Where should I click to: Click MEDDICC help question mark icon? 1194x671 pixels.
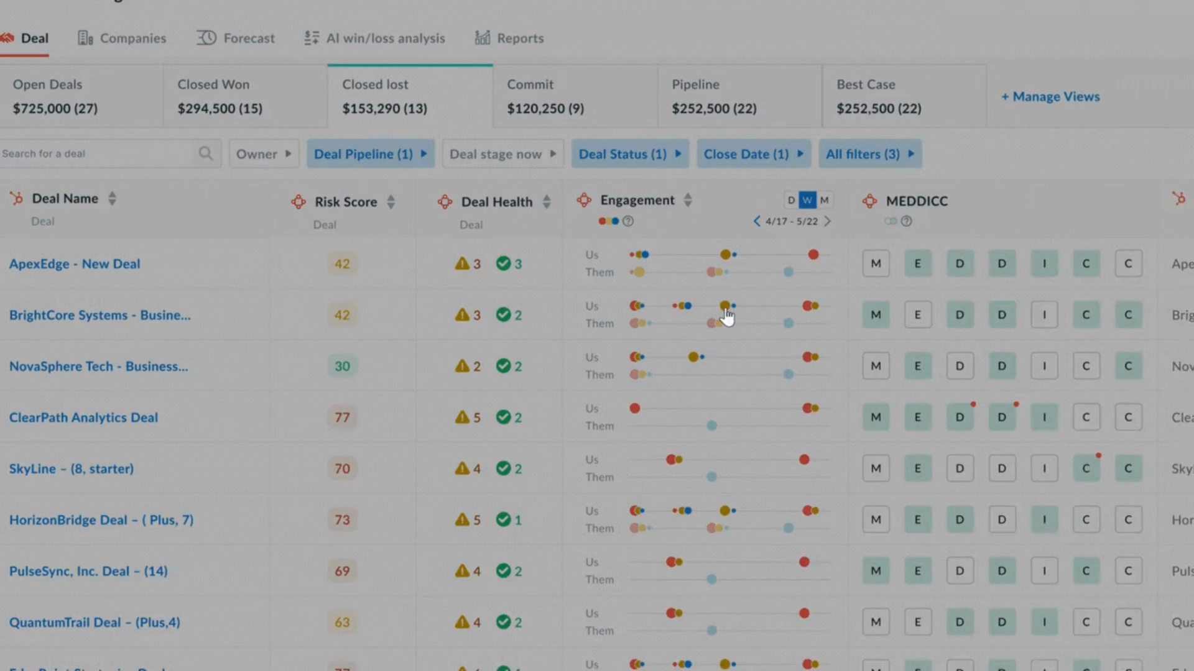906,221
